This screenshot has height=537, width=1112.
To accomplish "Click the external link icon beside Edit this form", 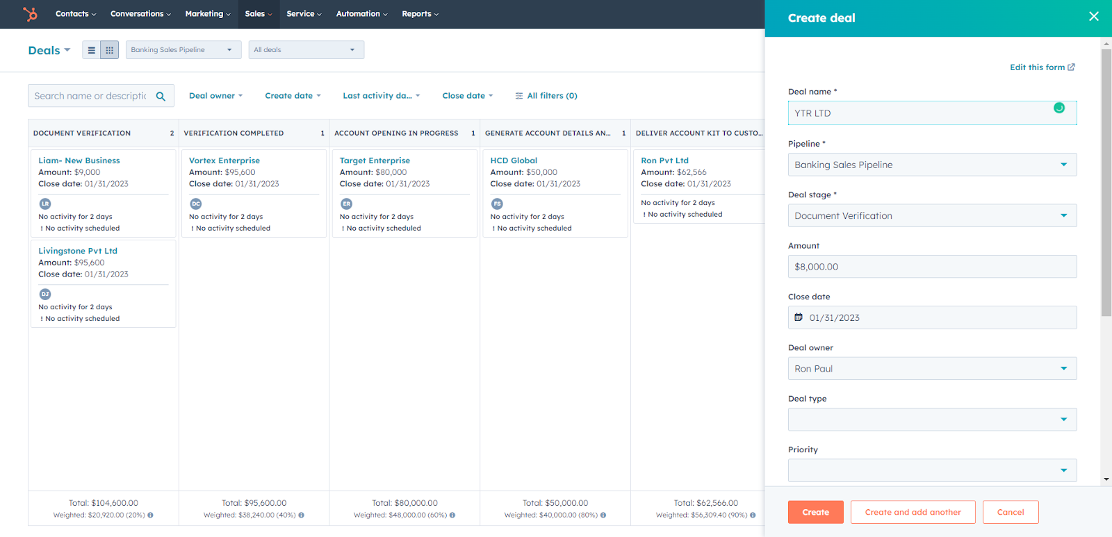I will click(x=1071, y=67).
